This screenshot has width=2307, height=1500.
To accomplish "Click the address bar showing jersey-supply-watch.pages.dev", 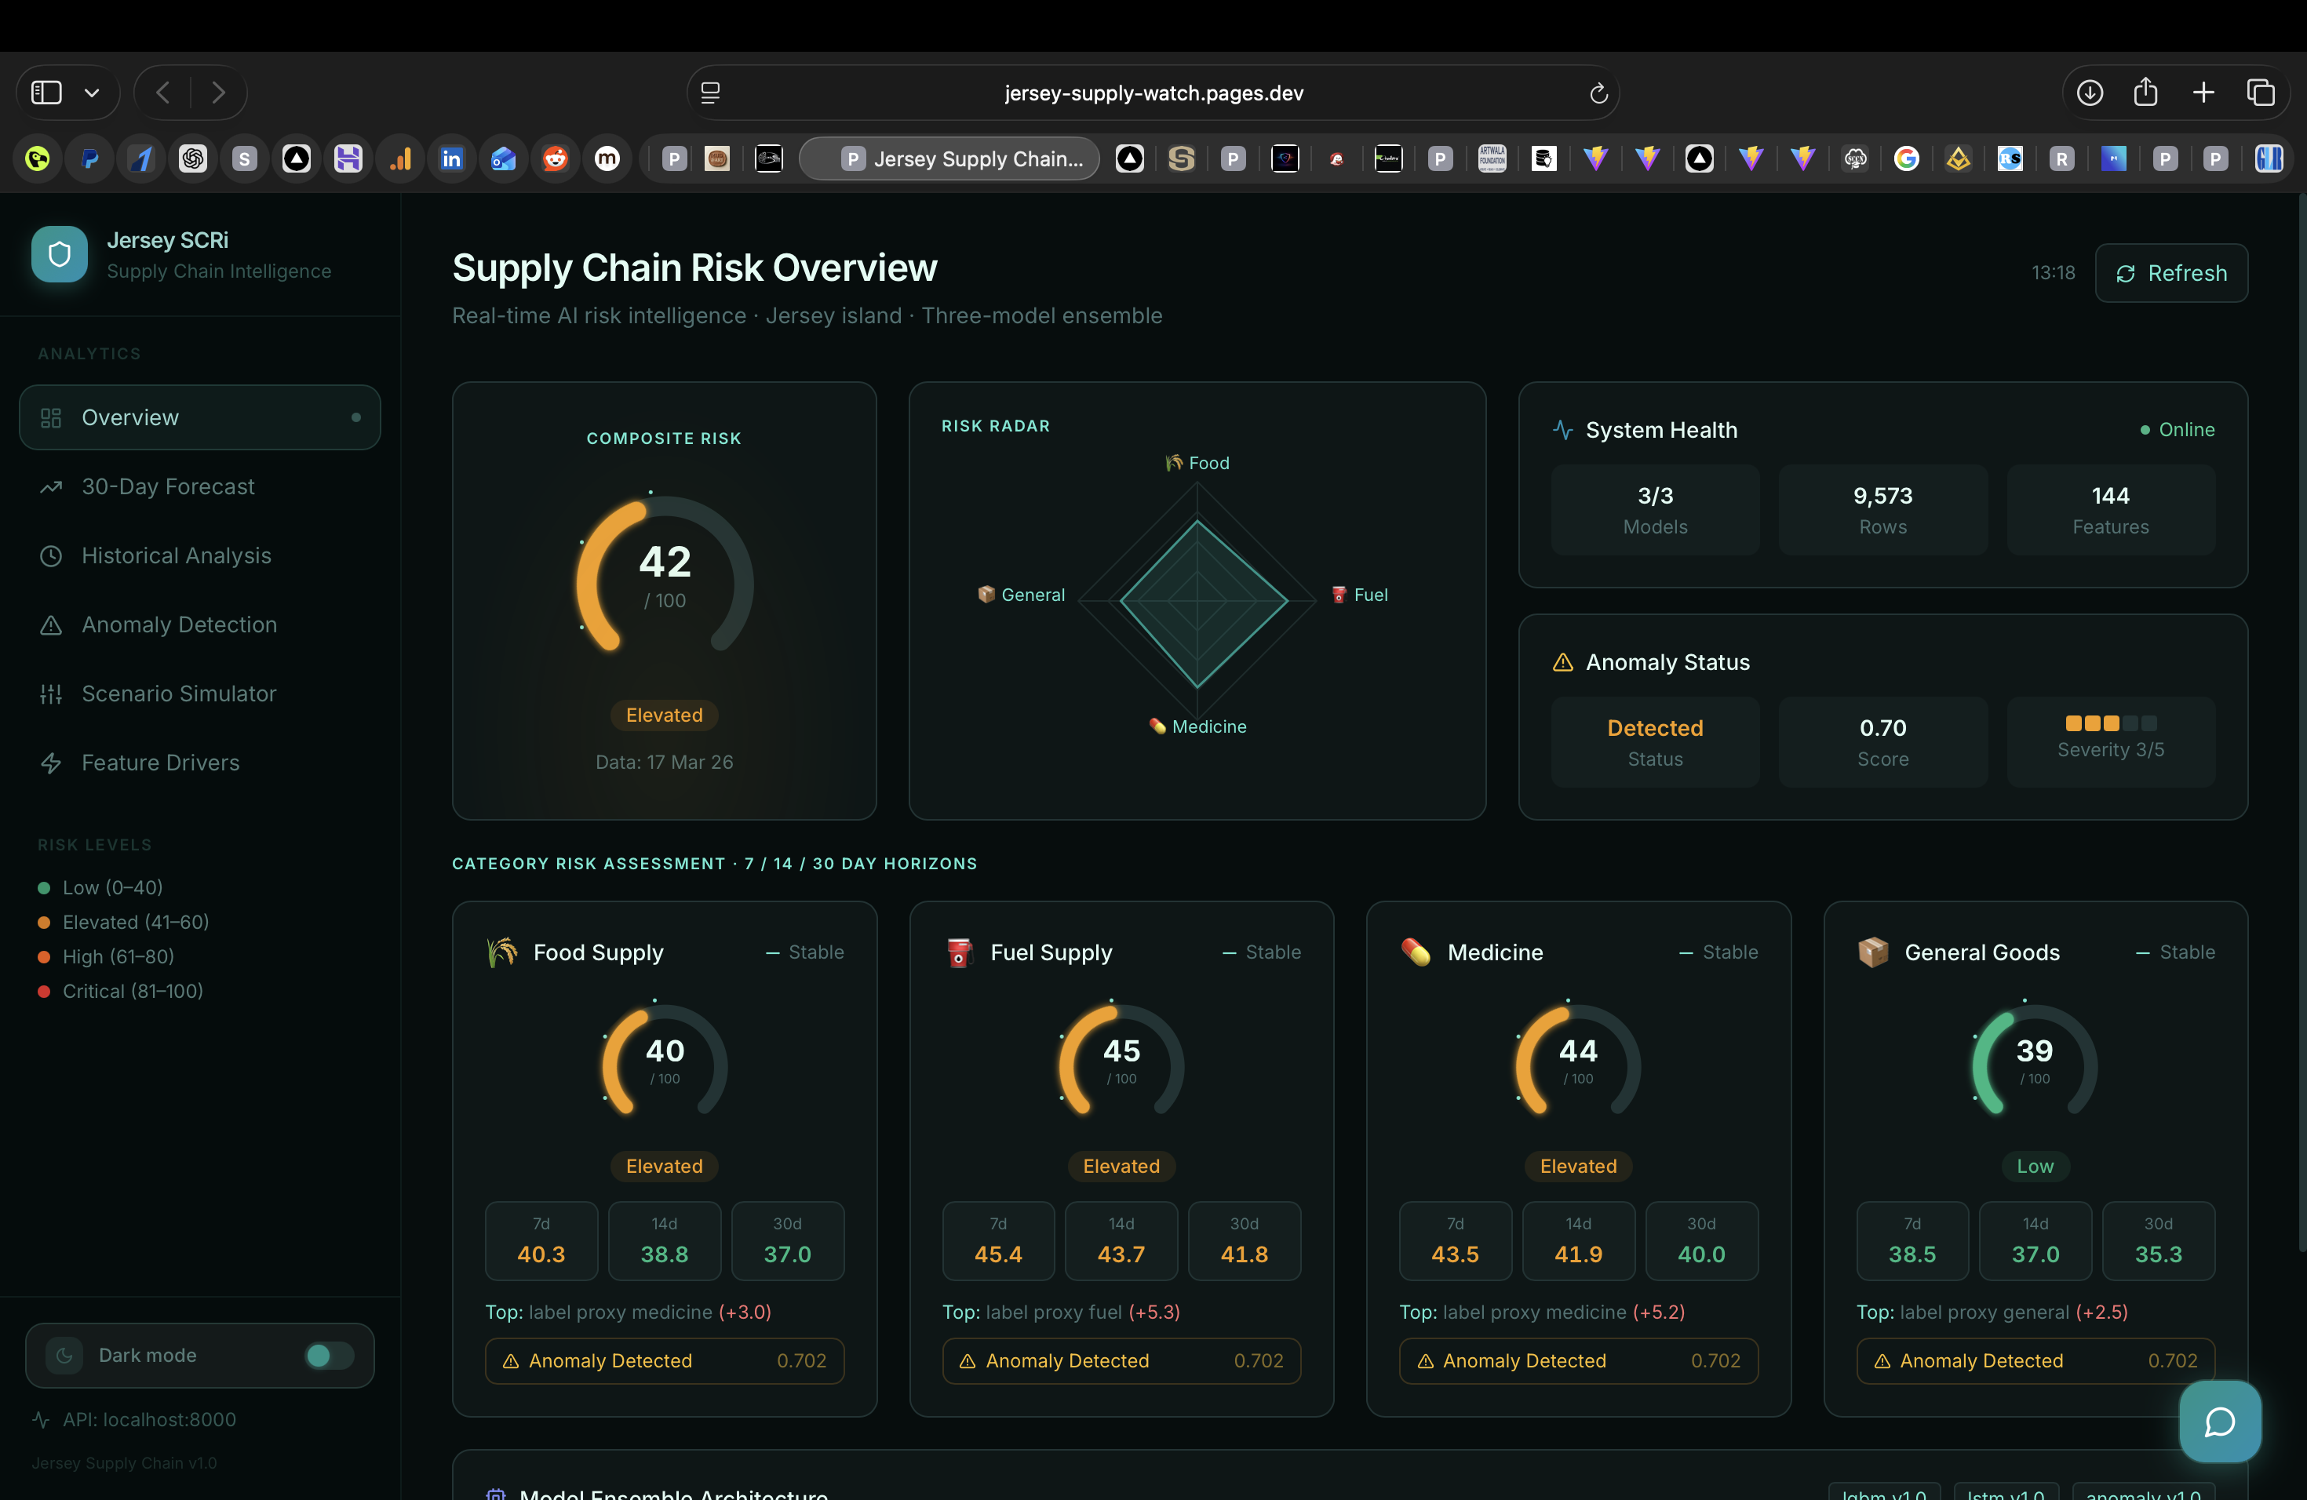I will click(x=1153, y=92).
